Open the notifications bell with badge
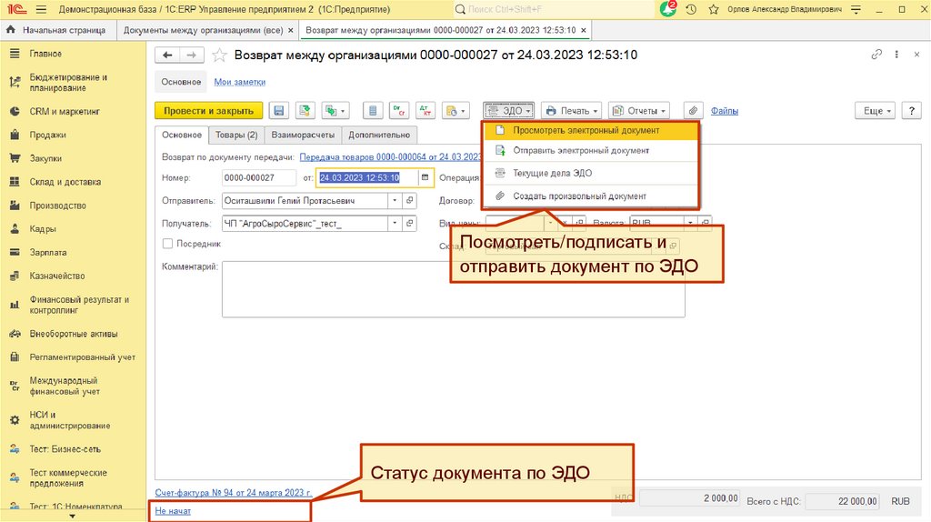 point(668,9)
